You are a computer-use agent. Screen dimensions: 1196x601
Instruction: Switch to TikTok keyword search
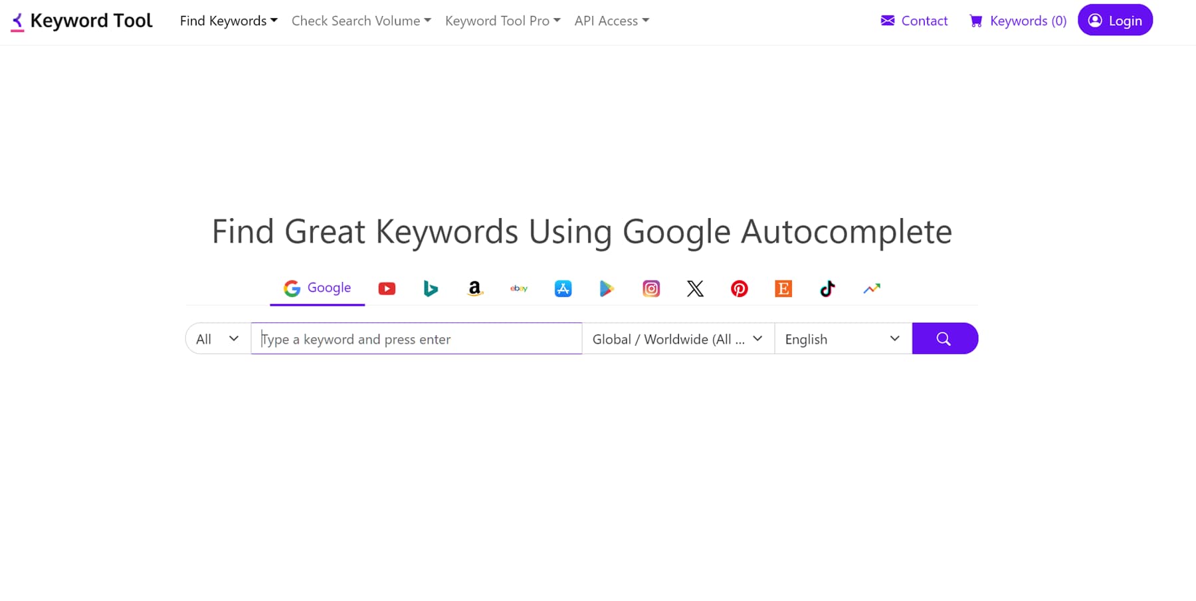827,288
